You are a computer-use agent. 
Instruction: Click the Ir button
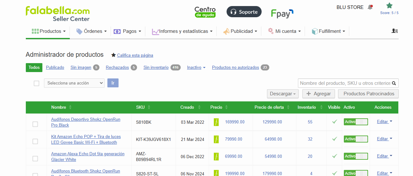pos(113,83)
